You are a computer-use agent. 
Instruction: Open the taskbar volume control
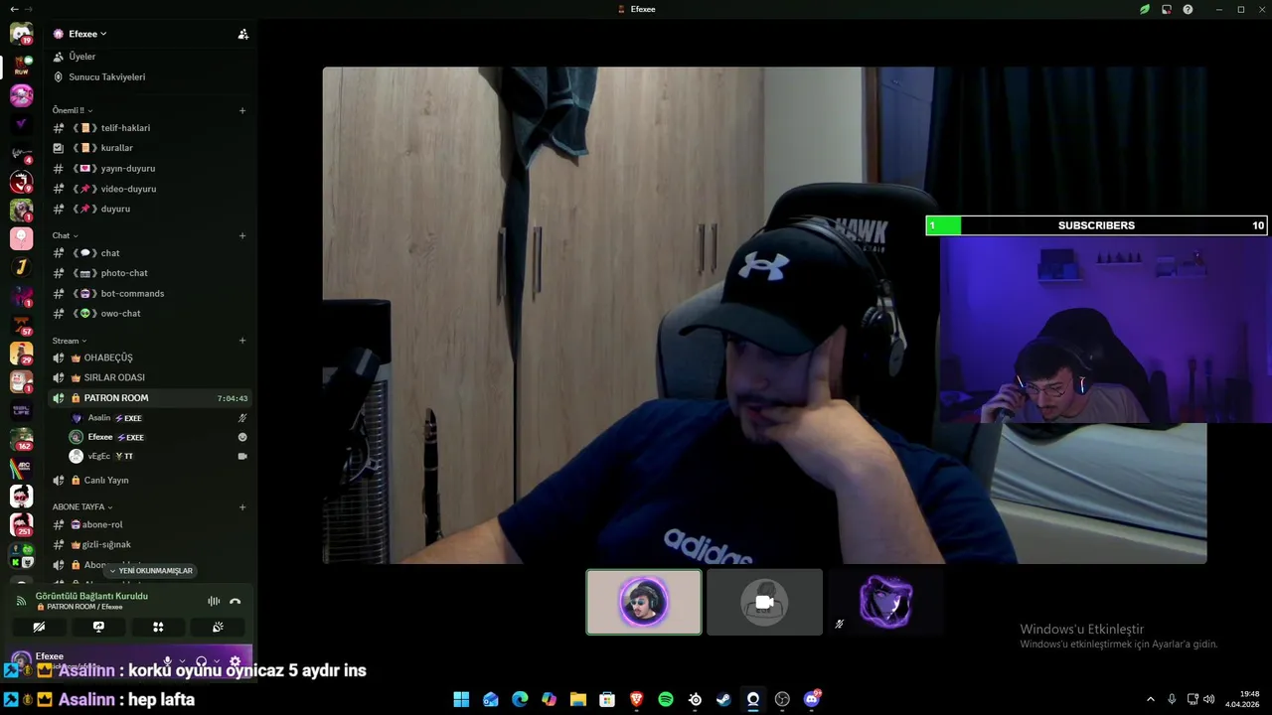[1209, 699]
